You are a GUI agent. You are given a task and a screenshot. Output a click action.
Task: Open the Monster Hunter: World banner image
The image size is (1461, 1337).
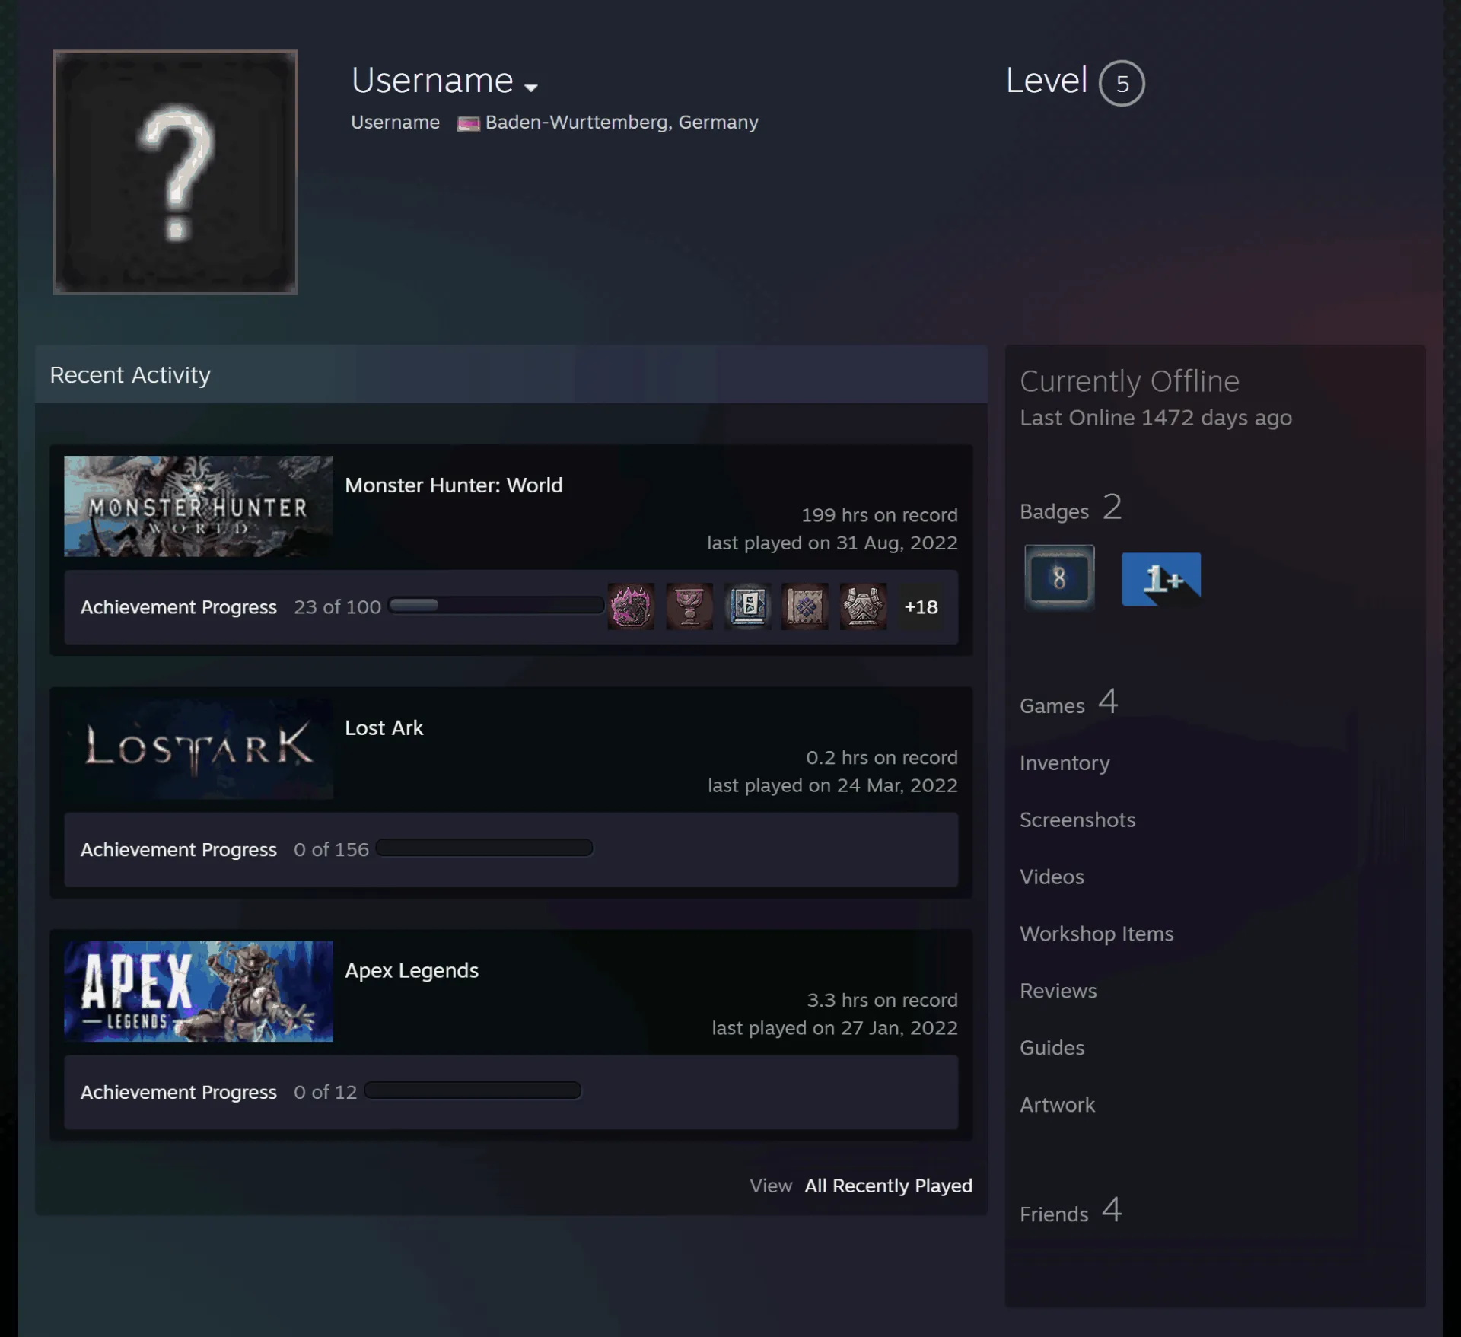[199, 506]
